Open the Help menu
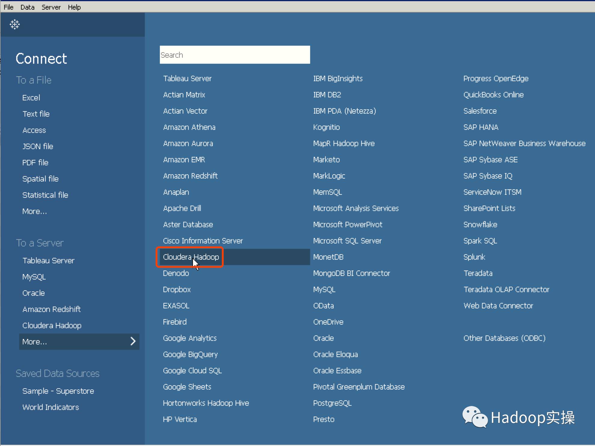 [x=74, y=7]
